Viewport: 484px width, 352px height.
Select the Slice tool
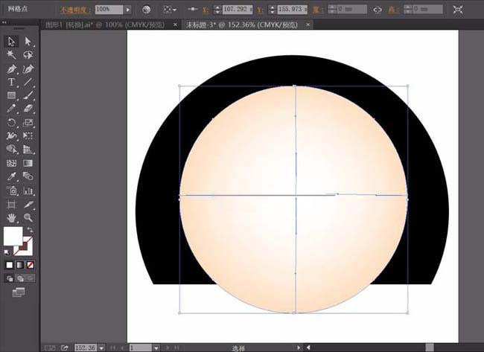[28, 204]
